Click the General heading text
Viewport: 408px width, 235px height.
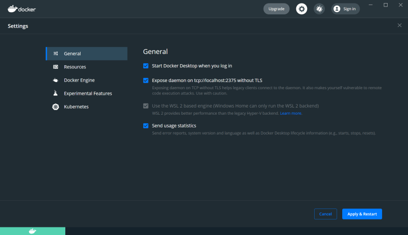pos(156,51)
